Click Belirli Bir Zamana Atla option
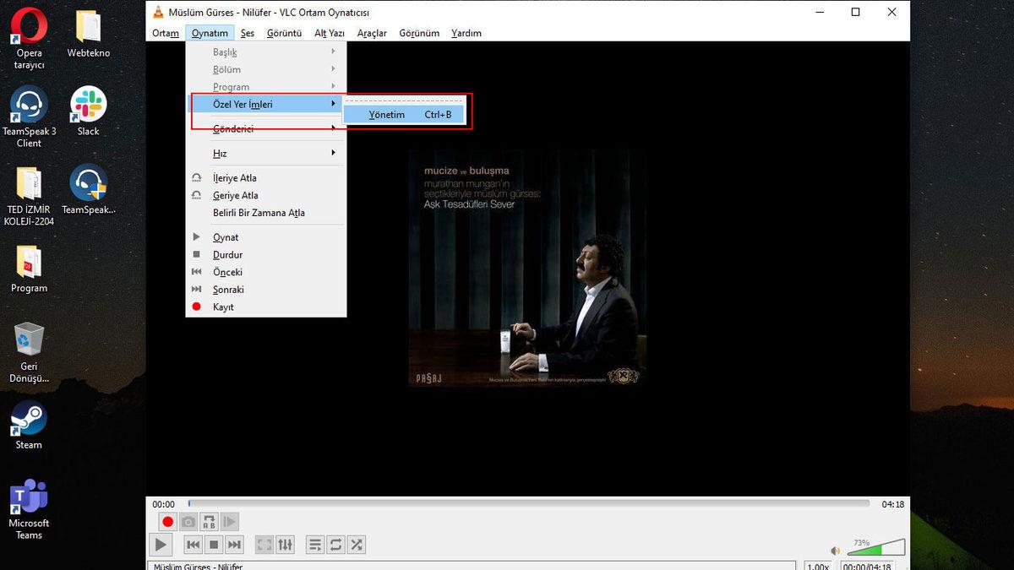The image size is (1014, 570). click(259, 212)
